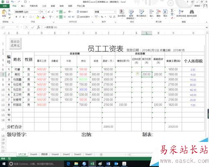Apply the red font color A
This screenshot has height=167, width=209.
click(43, 17)
